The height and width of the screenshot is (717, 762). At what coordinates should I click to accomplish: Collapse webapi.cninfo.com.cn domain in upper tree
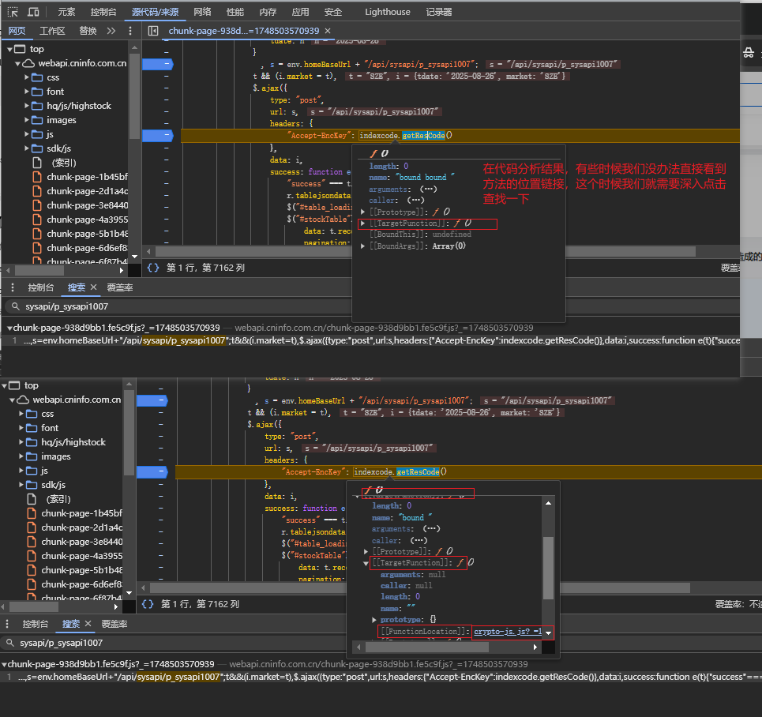point(17,63)
